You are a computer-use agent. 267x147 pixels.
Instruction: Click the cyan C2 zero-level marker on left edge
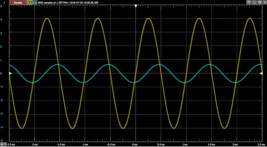(x=10, y=73)
